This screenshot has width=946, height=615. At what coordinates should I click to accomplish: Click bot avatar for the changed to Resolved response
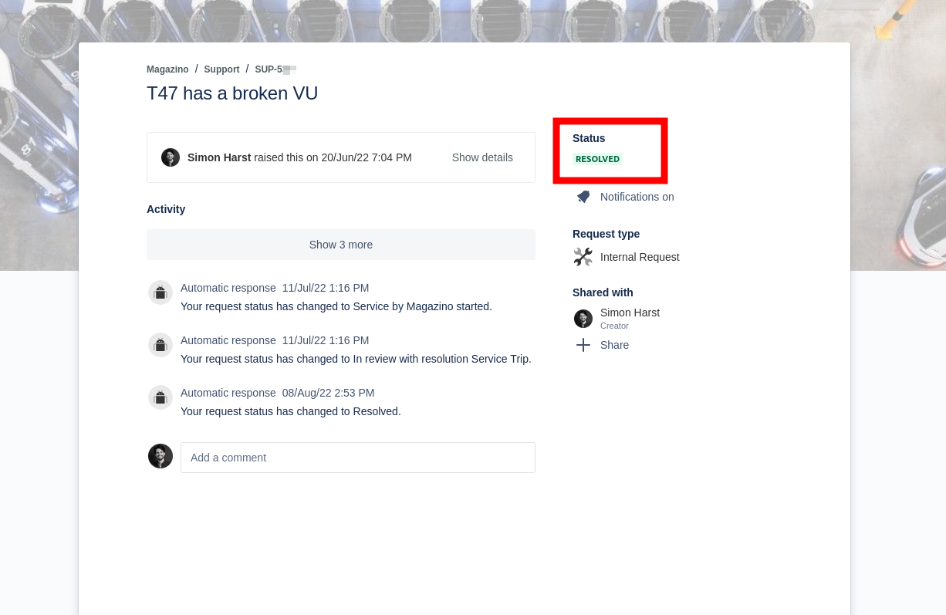[x=160, y=397]
